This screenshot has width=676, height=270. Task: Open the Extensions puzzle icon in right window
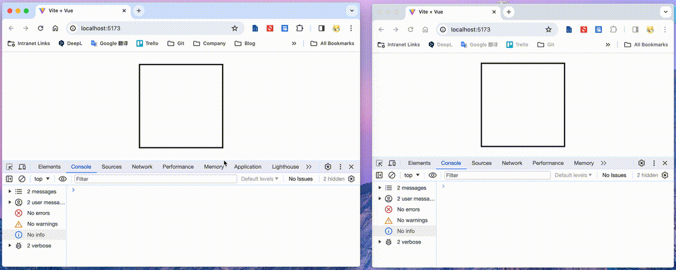click(x=613, y=30)
